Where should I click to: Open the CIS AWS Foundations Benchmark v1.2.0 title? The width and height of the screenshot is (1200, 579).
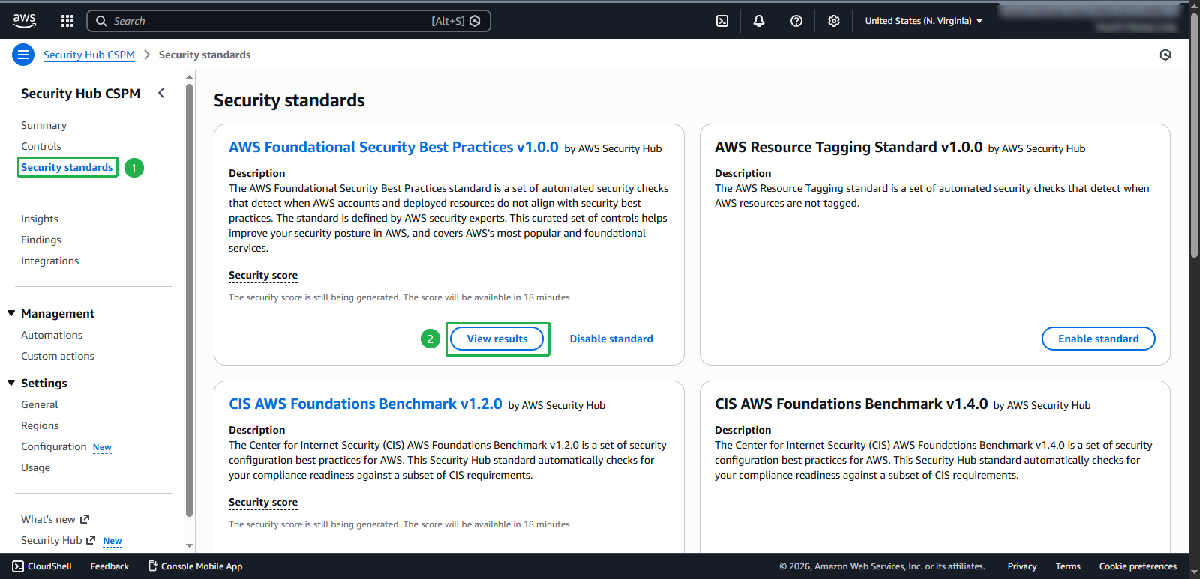[365, 404]
